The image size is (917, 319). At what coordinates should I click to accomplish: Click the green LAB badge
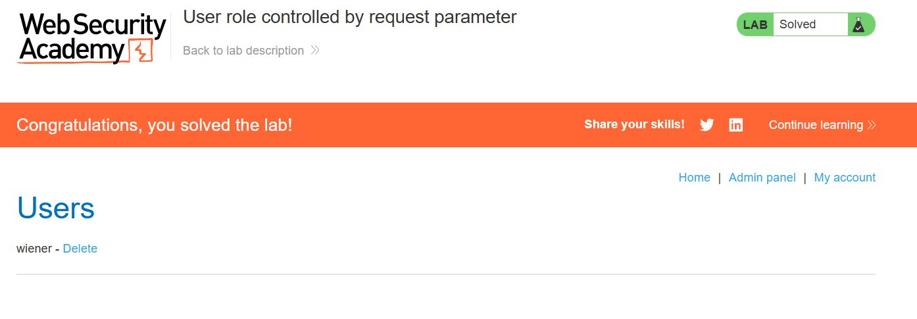(x=755, y=25)
